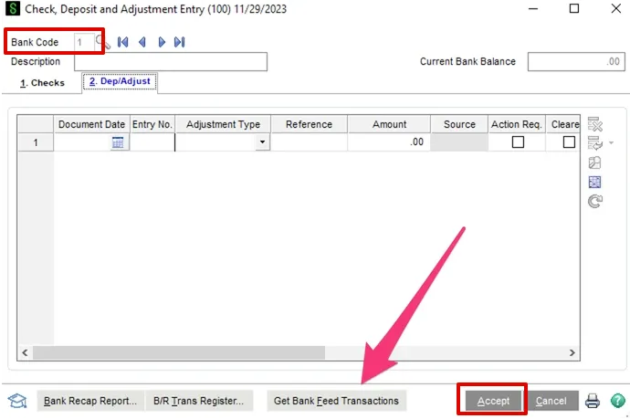Viewport: 630px width, 419px height.
Task: Switch to the 1. Checks tab
Action: point(42,83)
